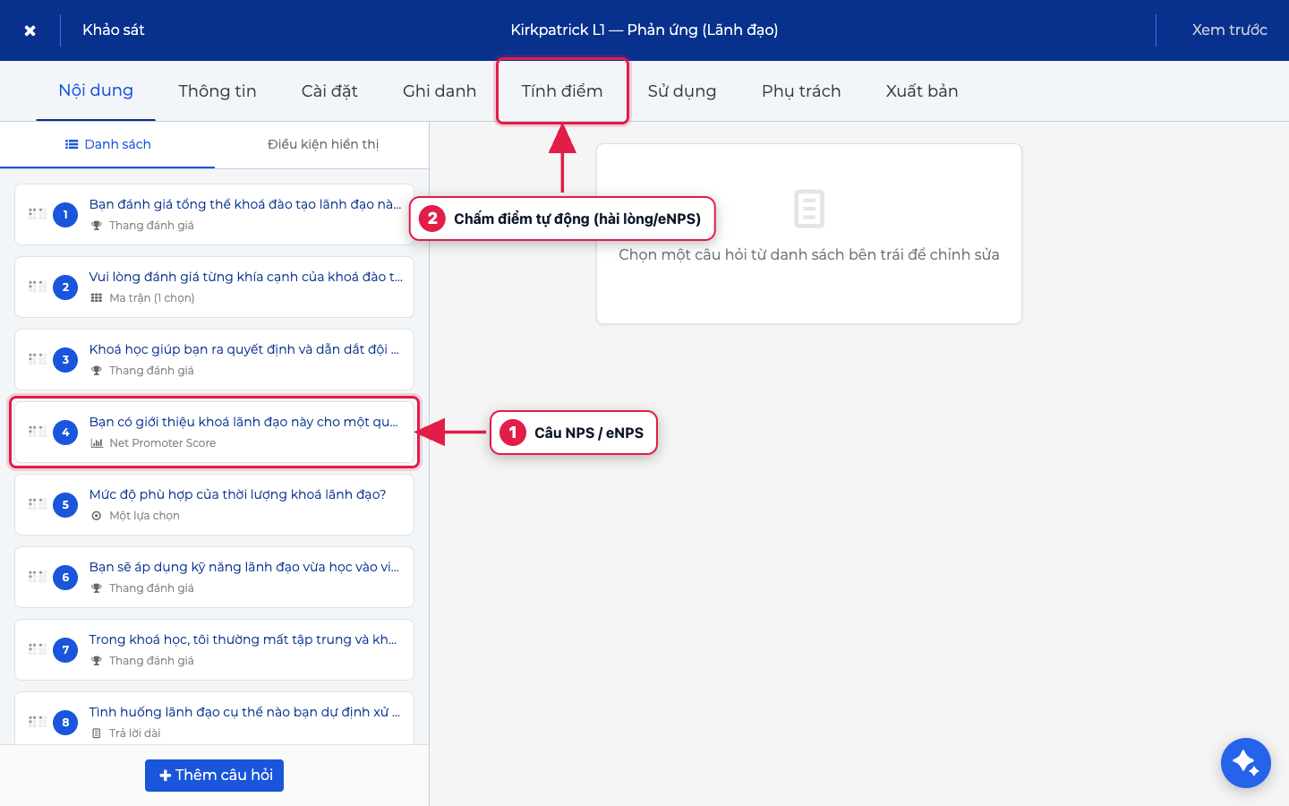The image size is (1289, 806).
Task: Click the Thêm câu hỏi button
Action: click(214, 775)
